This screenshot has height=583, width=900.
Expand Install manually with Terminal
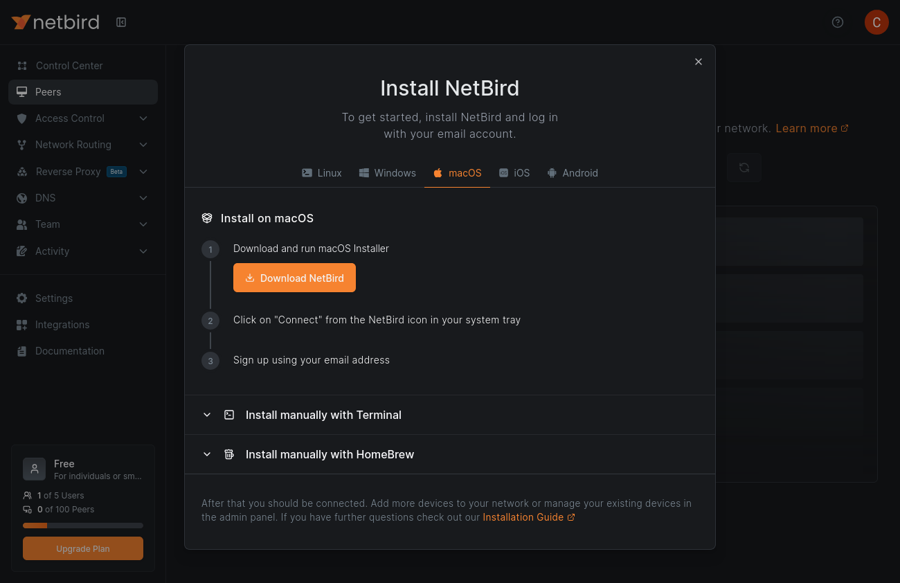450,415
